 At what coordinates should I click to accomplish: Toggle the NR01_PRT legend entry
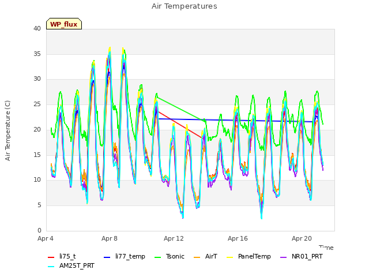click(301, 256)
